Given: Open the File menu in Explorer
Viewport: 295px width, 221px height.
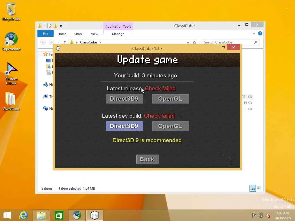Looking at the screenshot, I should pyautogui.click(x=46, y=34).
